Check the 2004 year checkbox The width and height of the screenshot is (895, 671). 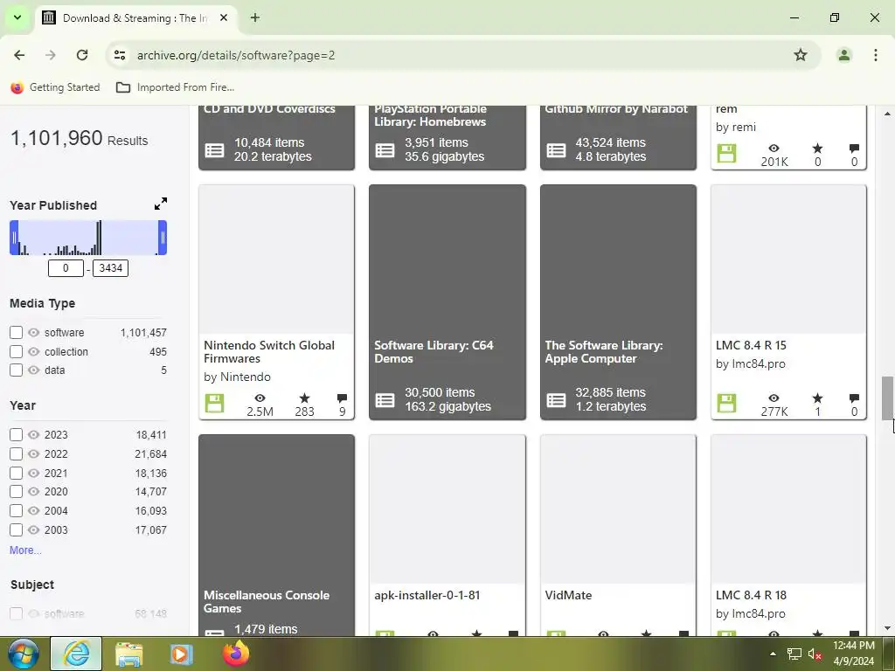16,510
